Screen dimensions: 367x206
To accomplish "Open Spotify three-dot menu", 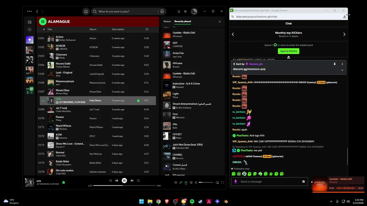I will coord(29,11).
